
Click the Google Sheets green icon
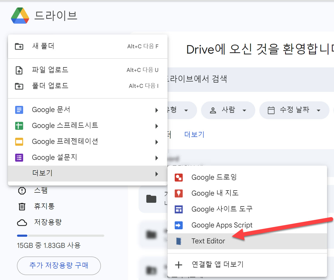click(19, 126)
